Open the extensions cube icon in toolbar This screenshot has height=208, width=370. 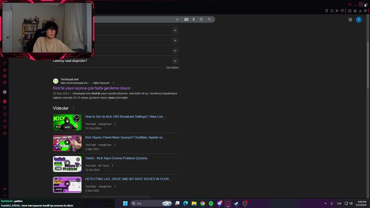click(x=350, y=11)
